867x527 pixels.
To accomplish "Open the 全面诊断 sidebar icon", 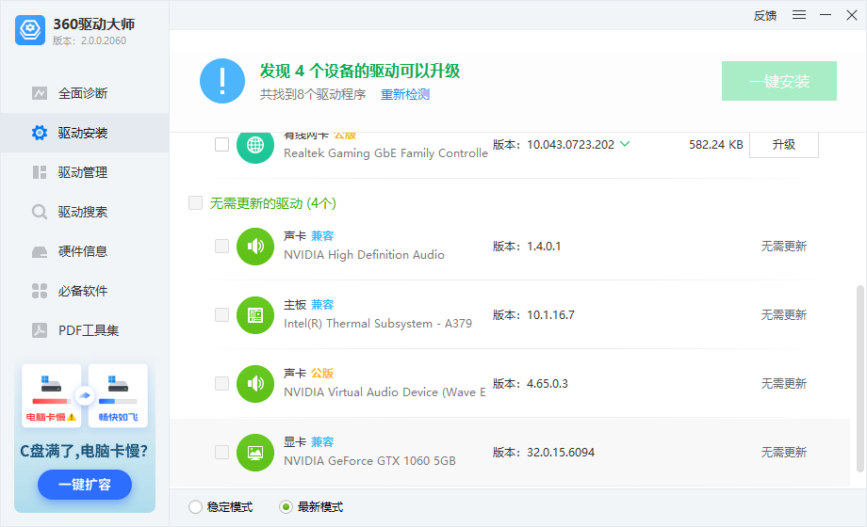I will click(x=40, y=93).
